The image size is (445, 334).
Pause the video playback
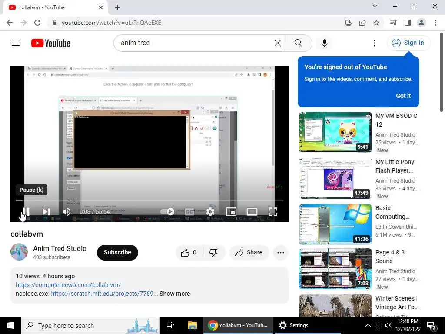[26, 212]
